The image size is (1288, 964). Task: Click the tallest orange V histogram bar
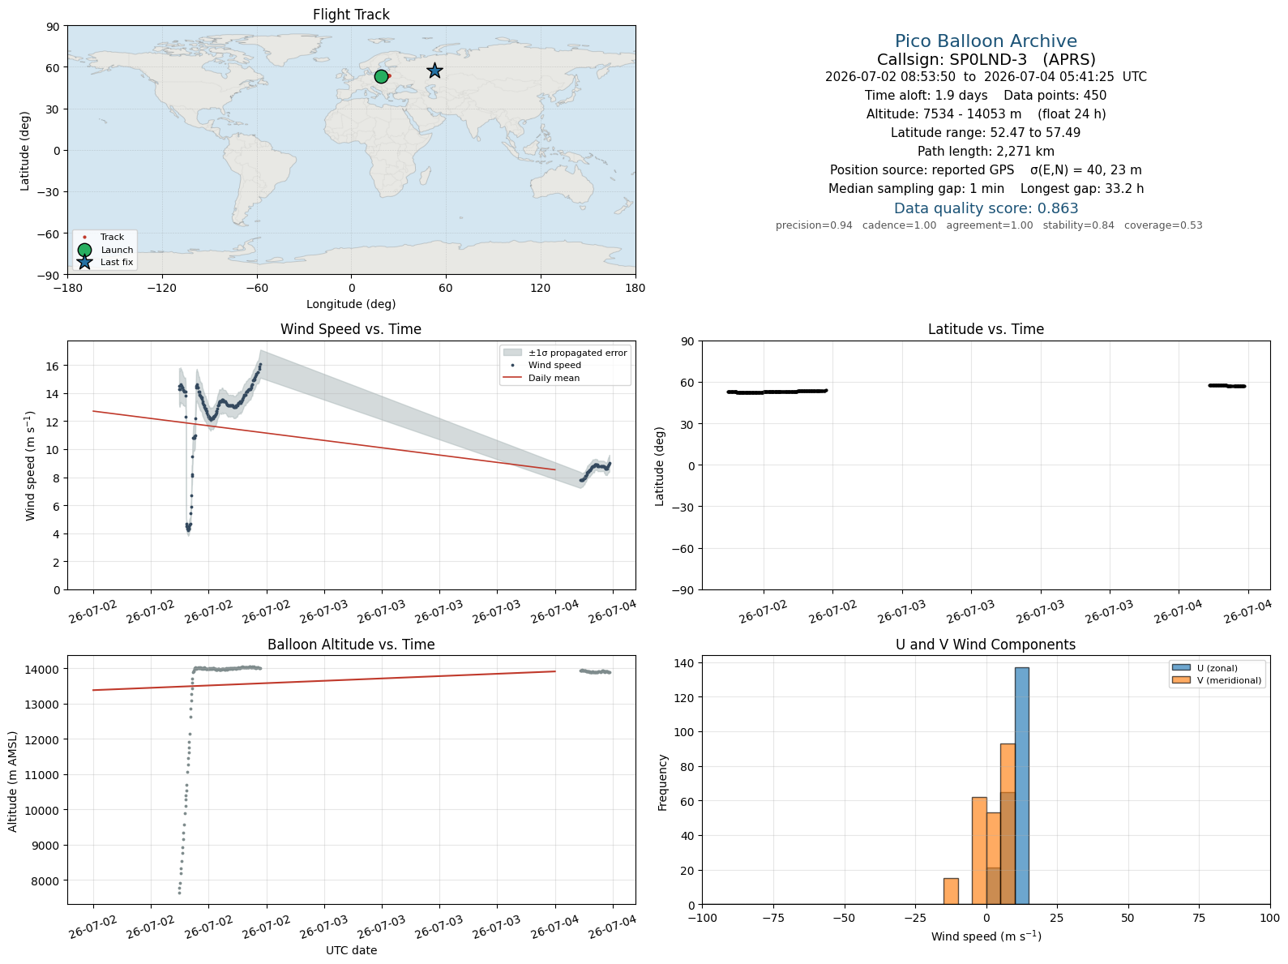click(x=1008, y=825)
